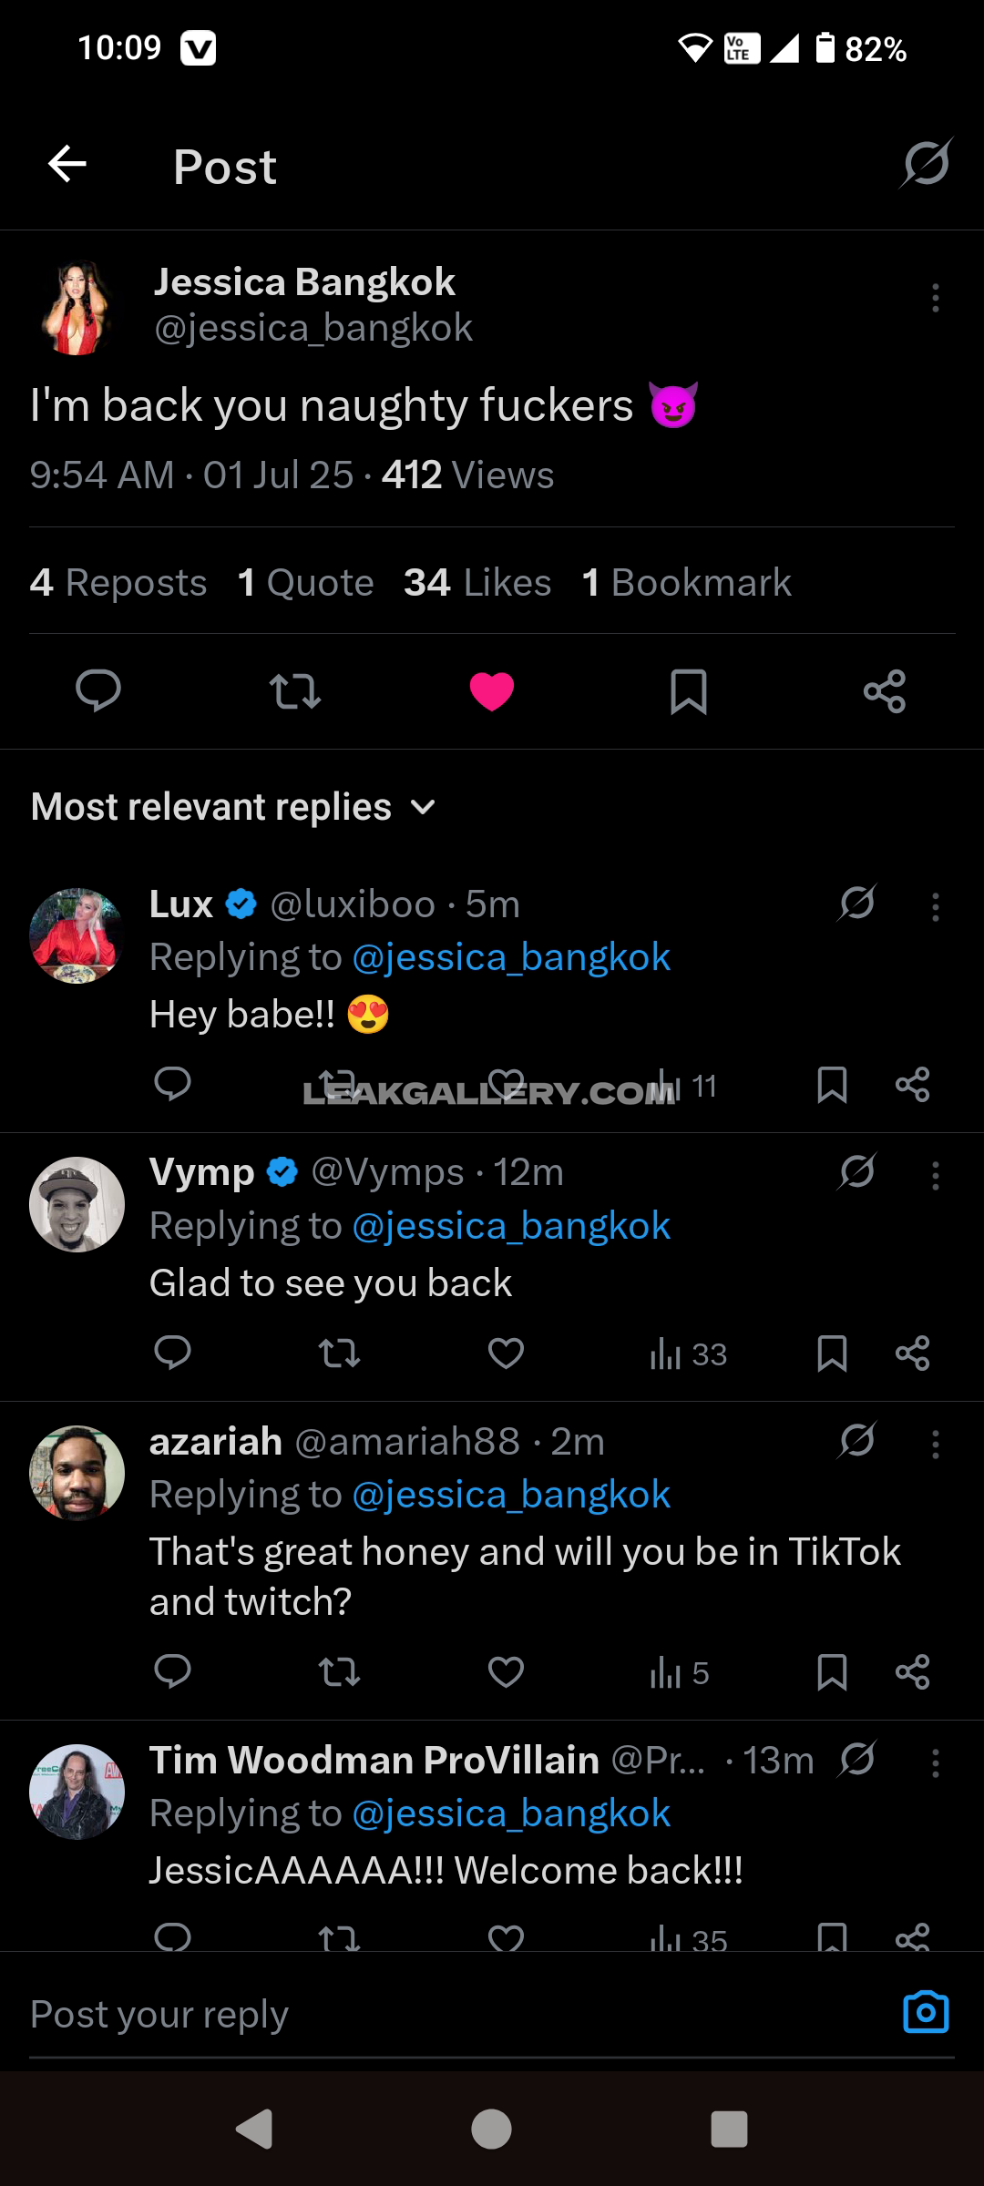Tap the Grok icon beside the Post header
984x2186 pixels.
(x=927, y=163)
